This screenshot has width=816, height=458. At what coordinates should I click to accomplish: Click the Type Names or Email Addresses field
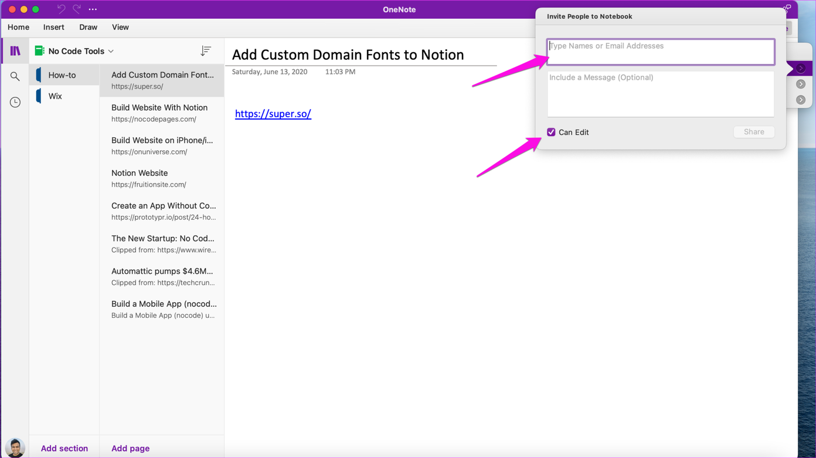(x=660, y=52)
